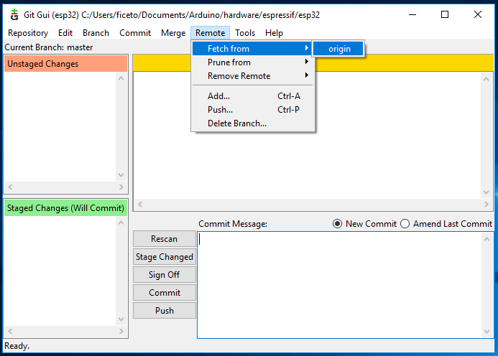
Task: Select the New Commit radio button
Action: tap(338, 224)
